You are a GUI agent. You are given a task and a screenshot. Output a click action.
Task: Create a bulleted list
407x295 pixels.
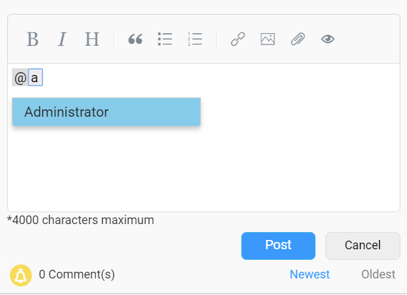pyautogui.click(x=165, y=40)
